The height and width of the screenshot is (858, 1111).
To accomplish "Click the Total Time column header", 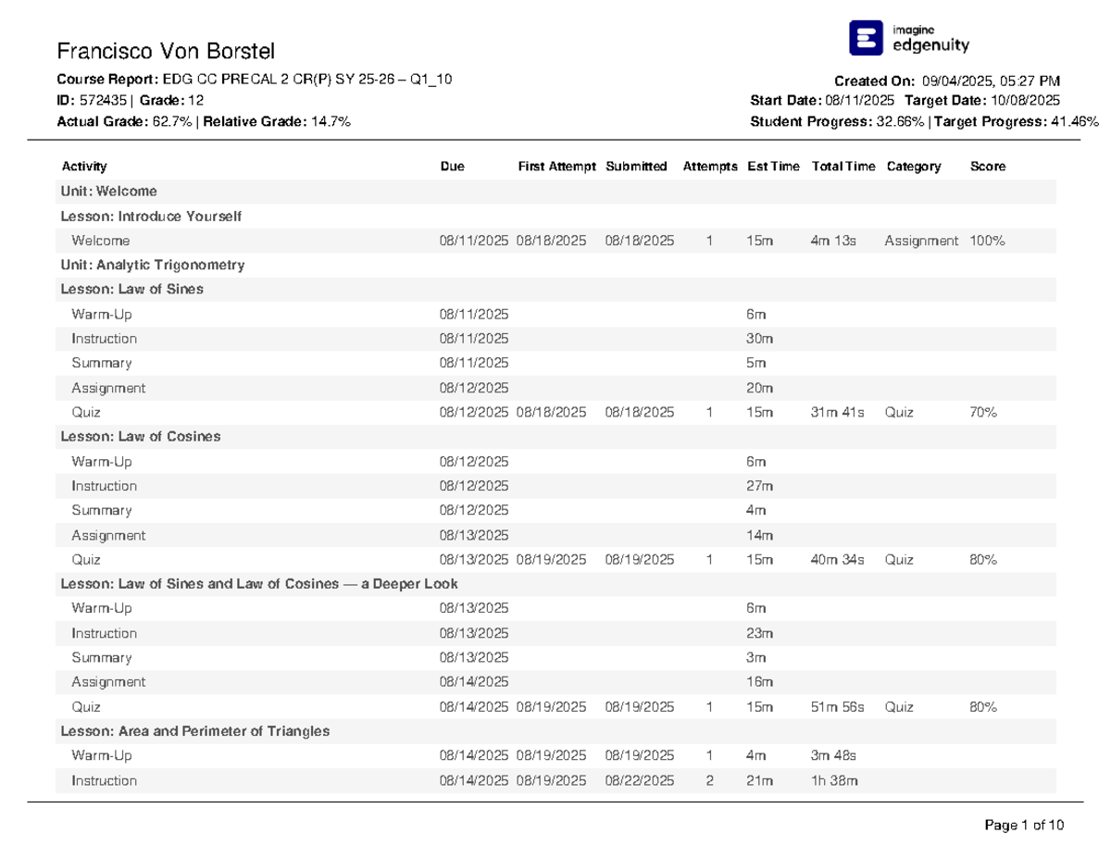I will pos(843,167).
